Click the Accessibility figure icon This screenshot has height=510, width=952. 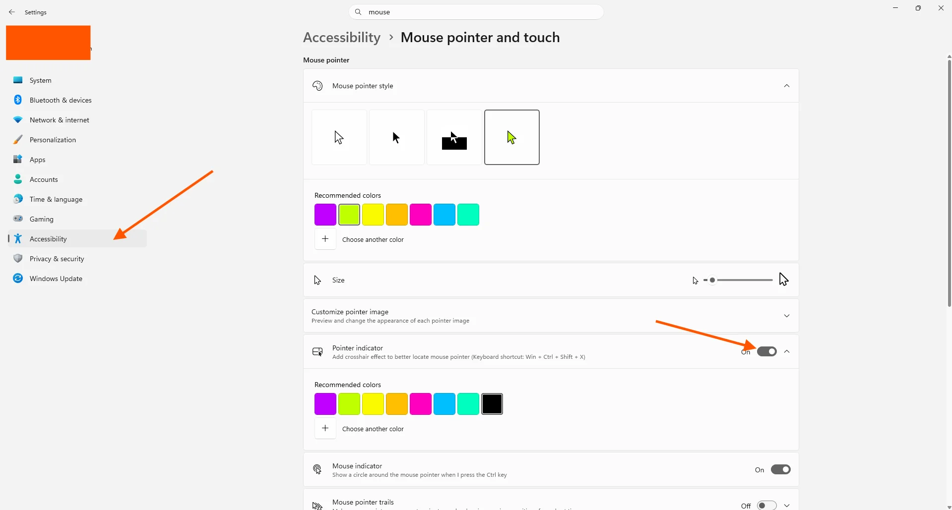point(18,238)
